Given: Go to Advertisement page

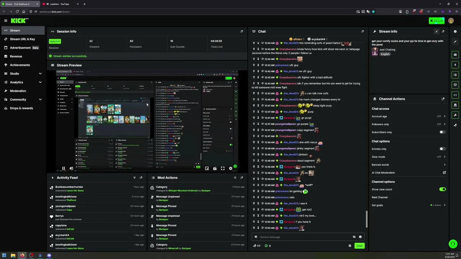Looking at the screenshot, I should click(23, 48).
